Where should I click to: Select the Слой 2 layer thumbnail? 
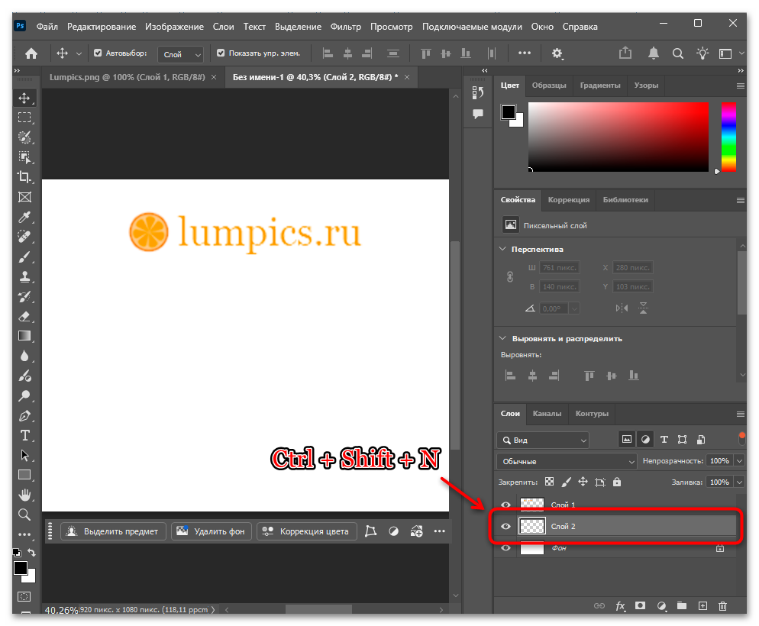[532, 526]
